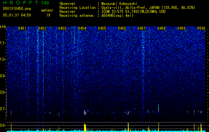This screenshot has height=132, width=209.
Task: Click the 0457 time marker
Action: (x=142, y=28)
